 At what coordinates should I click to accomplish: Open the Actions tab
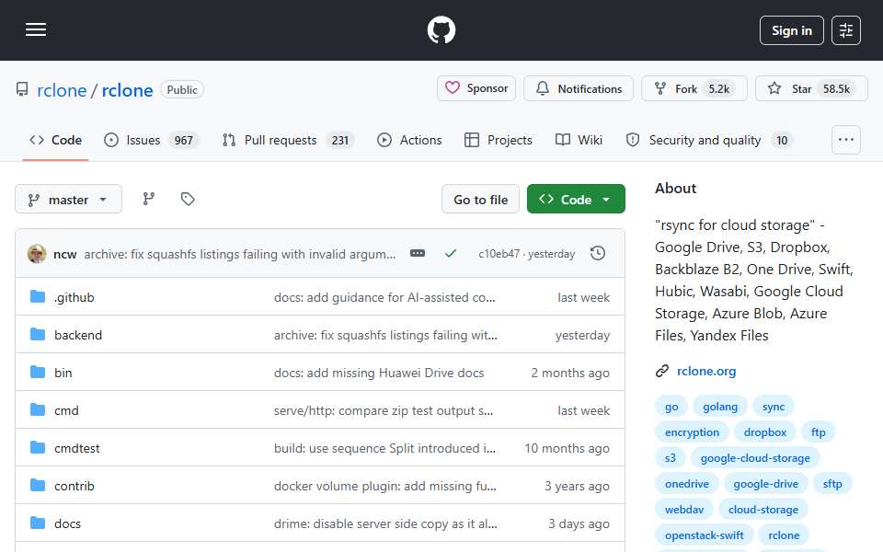409,140
